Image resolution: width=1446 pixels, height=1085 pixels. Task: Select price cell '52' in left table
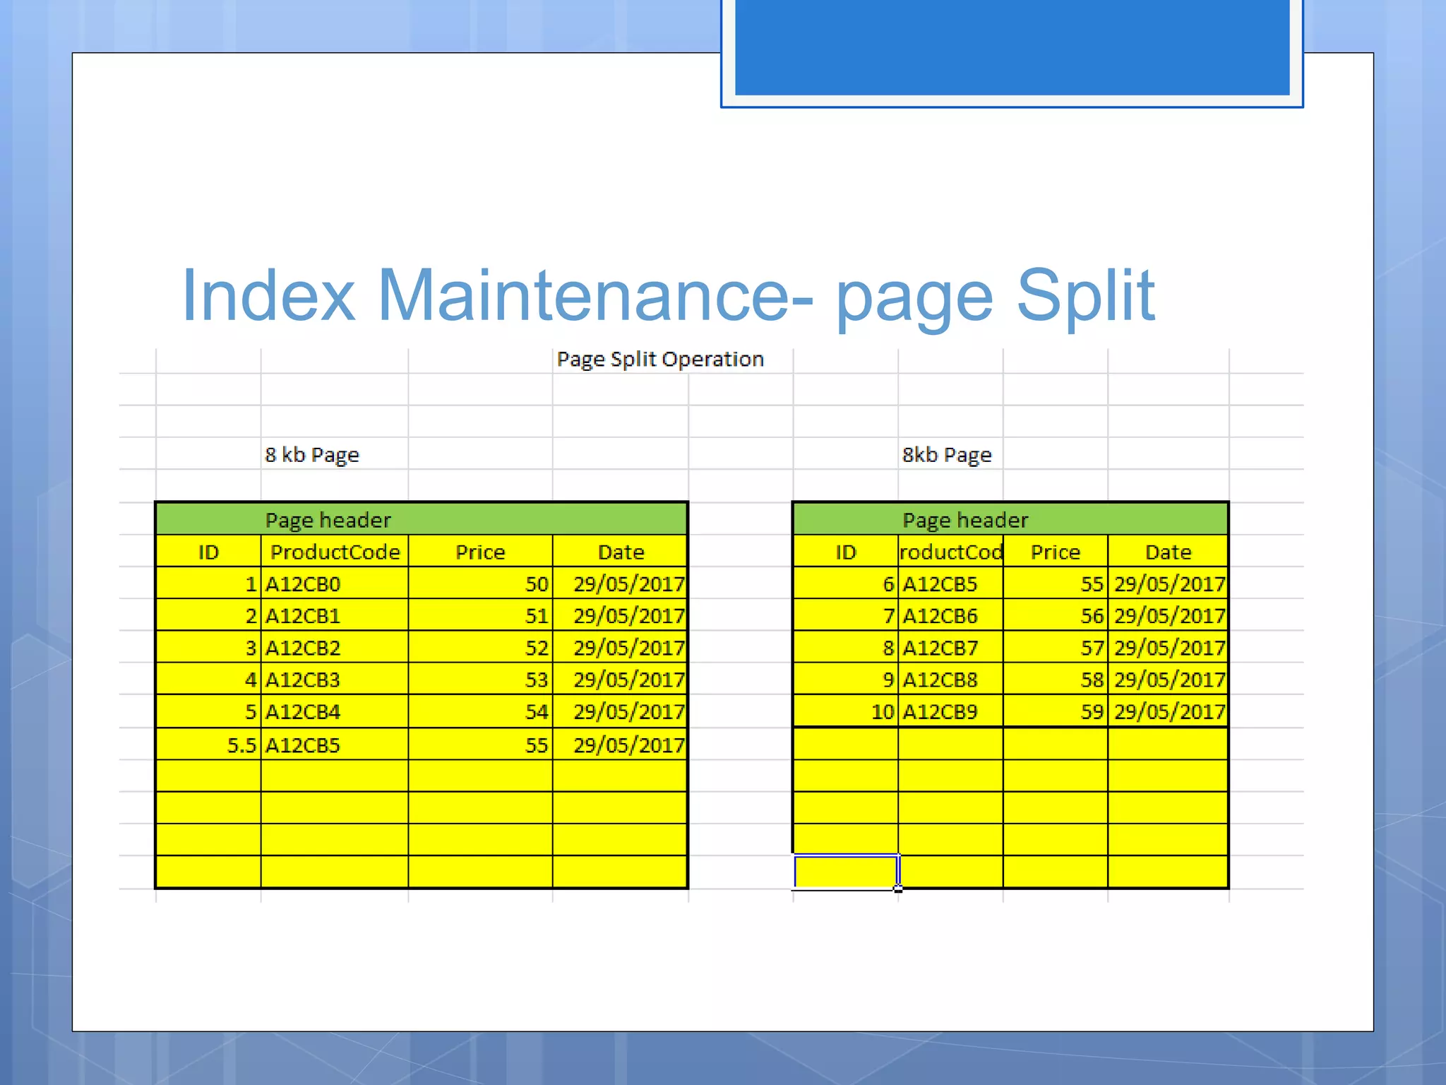[480, 647]
